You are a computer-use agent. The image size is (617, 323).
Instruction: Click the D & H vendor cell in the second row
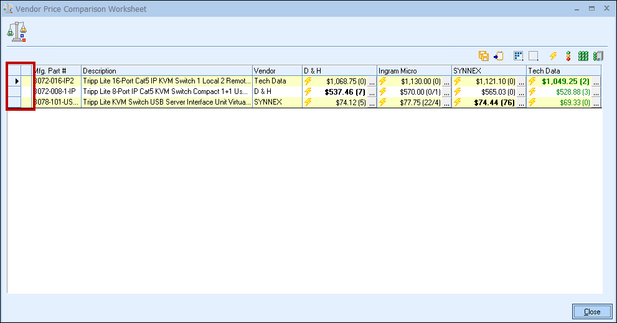coord(277,91)
